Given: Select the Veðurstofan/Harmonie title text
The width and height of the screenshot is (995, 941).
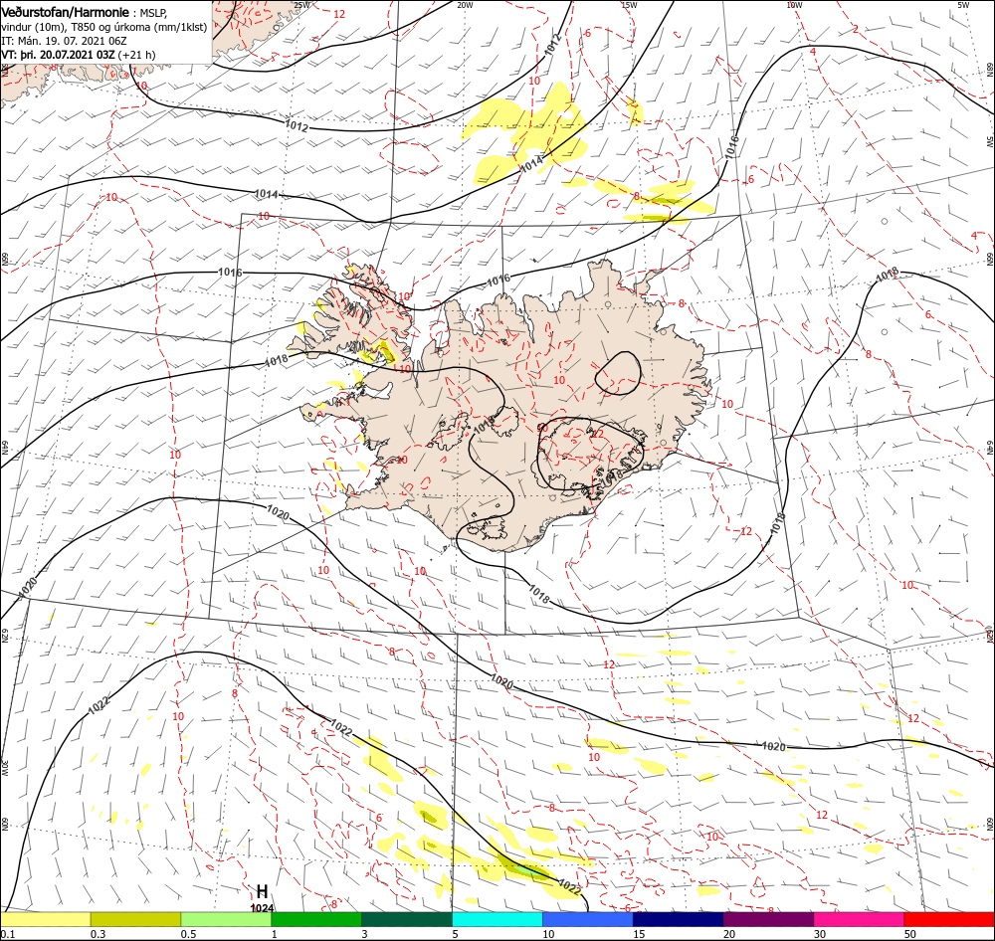Looking at the screenshot, I should tap(66, 12).
